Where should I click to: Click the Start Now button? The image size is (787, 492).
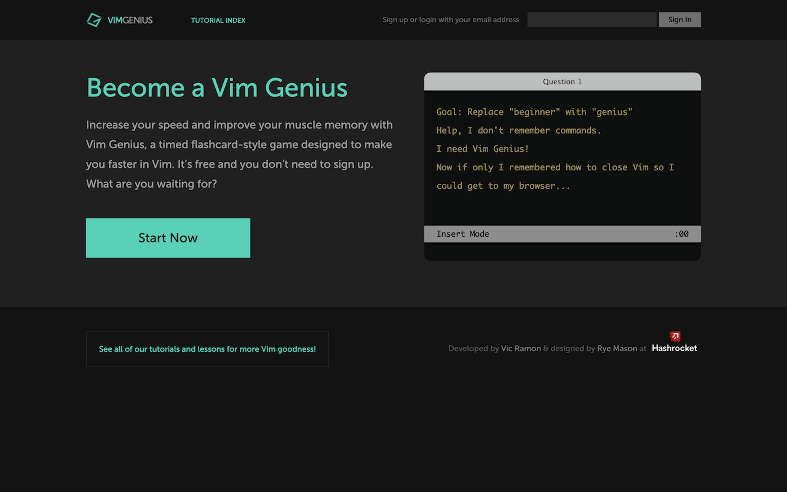click(168, 237)
